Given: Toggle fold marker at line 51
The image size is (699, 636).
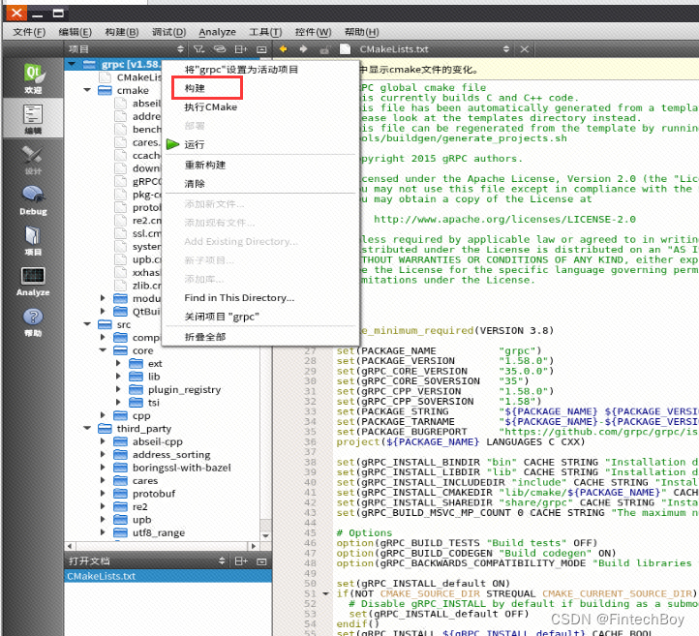Looking at the screenshot, I should [x=326, y=593].
